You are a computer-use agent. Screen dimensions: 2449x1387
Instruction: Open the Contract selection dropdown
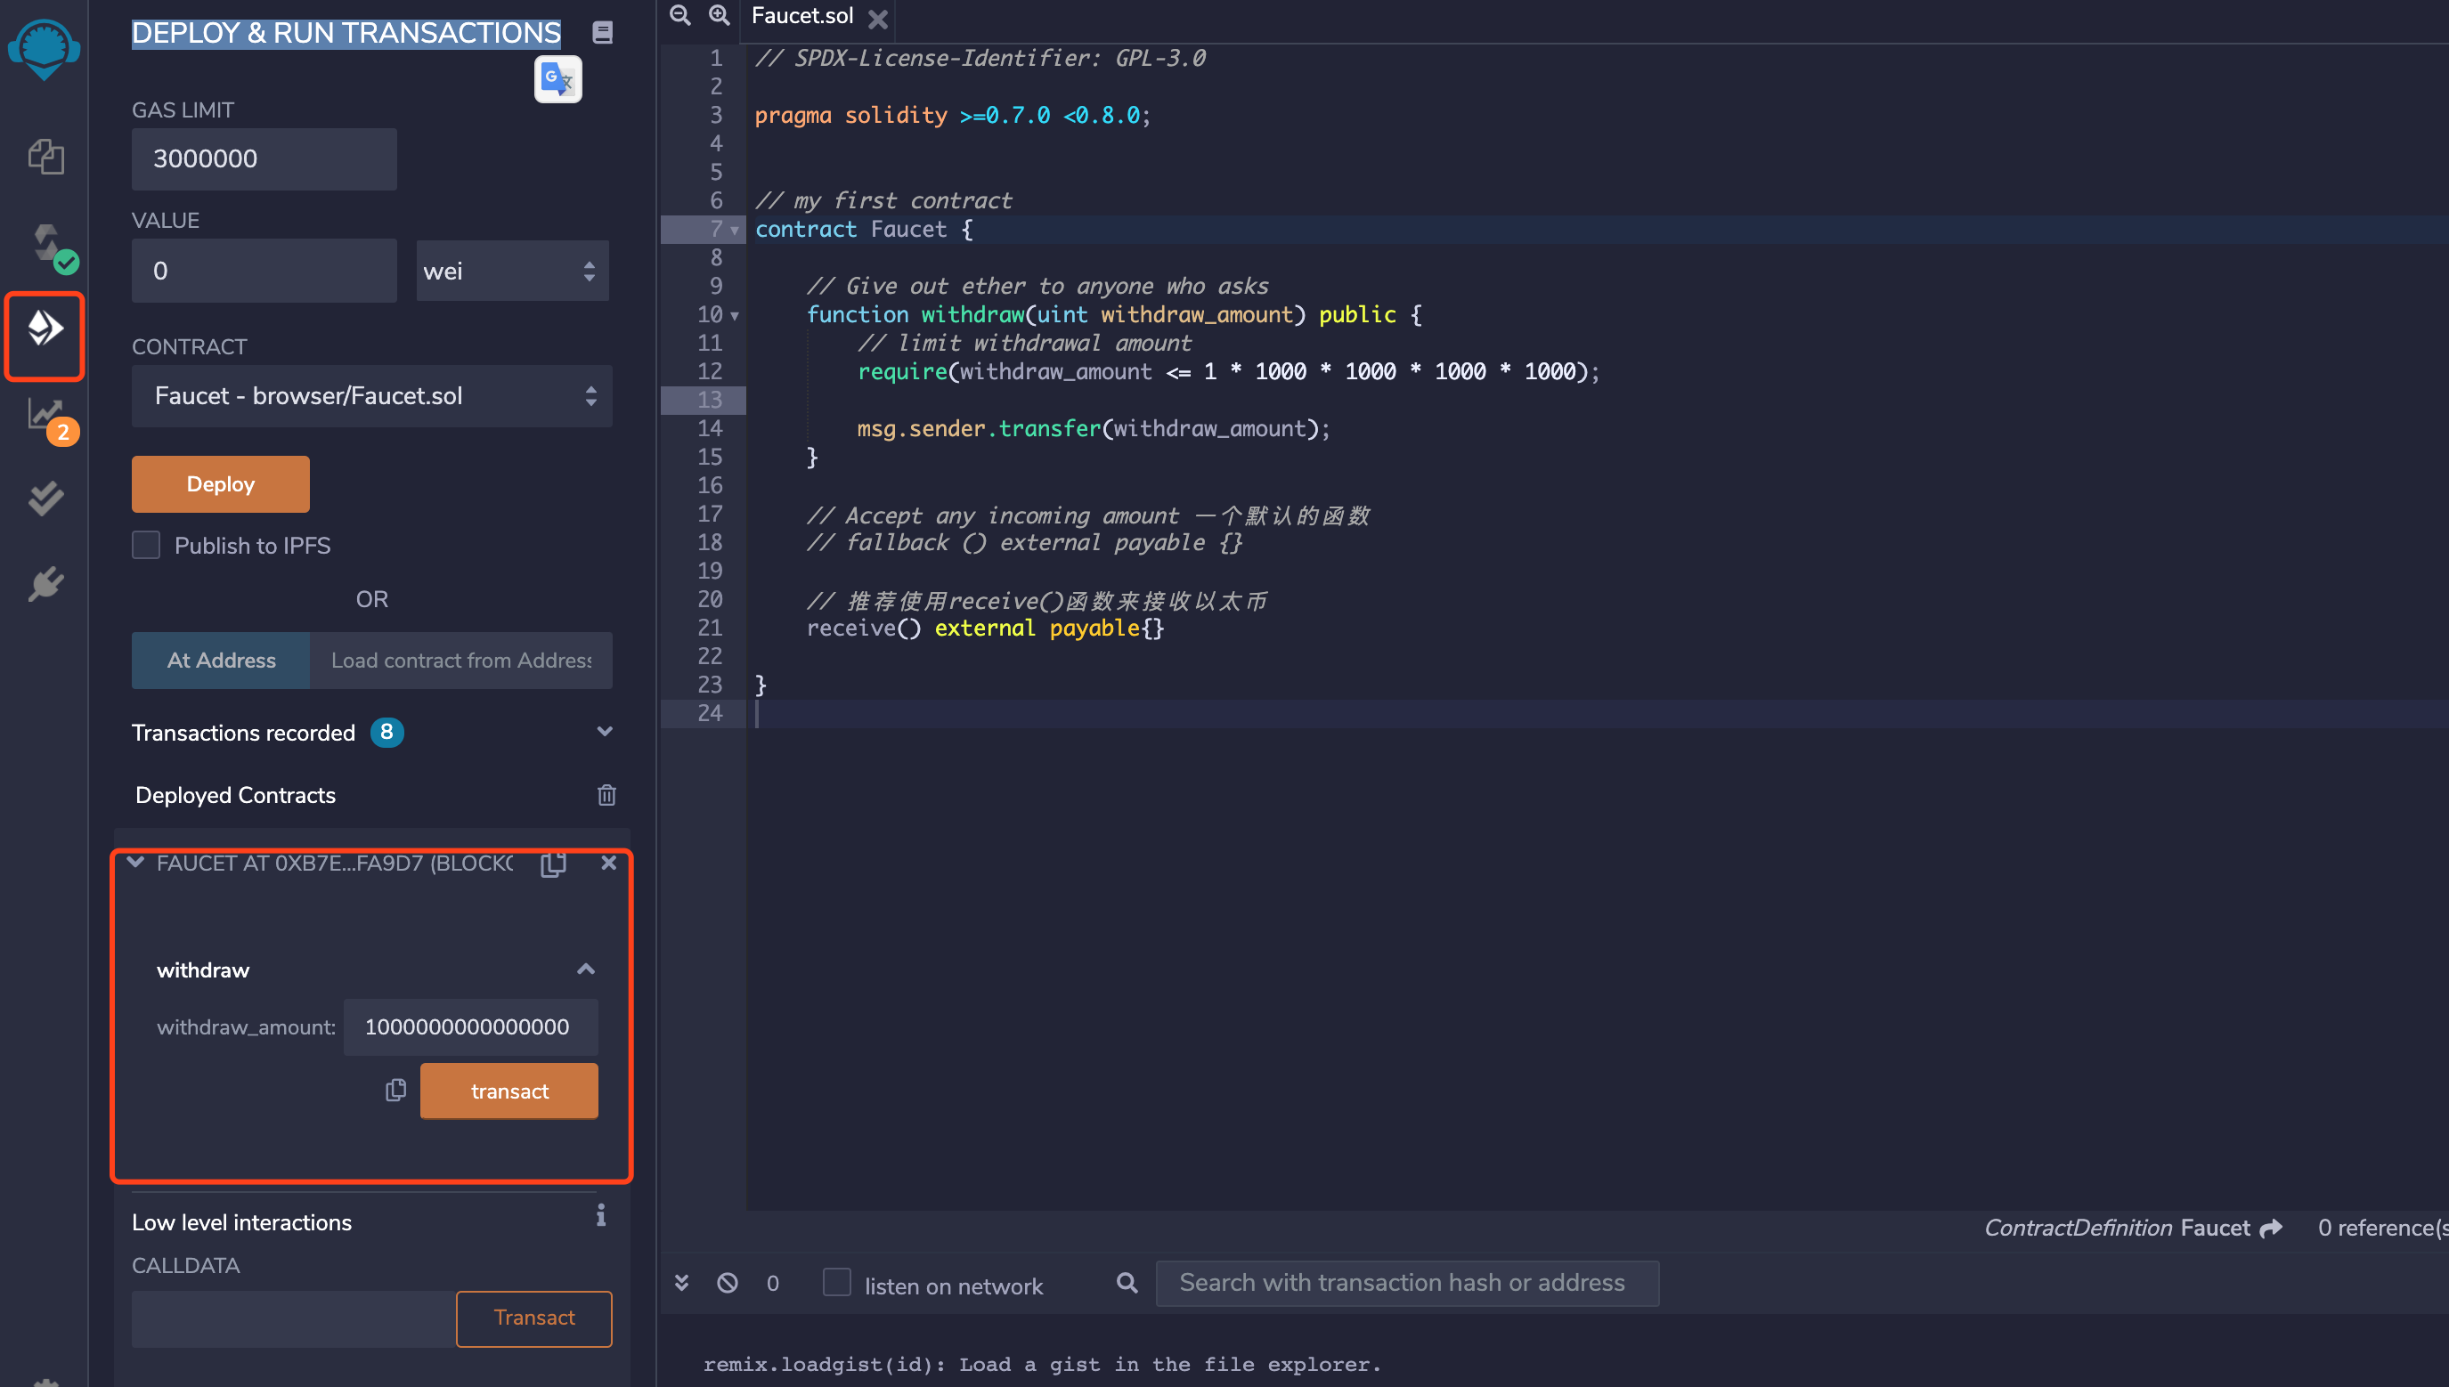(x=370, y=396)
